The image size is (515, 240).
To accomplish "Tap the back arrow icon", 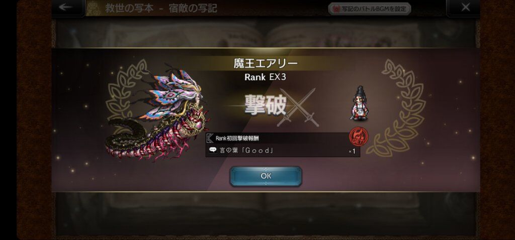I will (66, 7).
